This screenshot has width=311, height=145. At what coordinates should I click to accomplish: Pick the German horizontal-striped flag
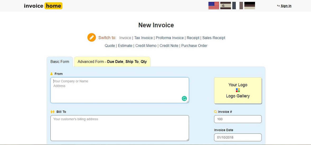tap(249, 6)
